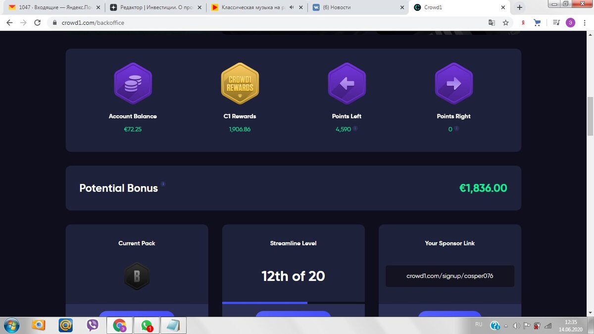The width and height of the screenshot is (594, 334).
Task: Open info icon beside Points Left value
Action: [355, 128]
